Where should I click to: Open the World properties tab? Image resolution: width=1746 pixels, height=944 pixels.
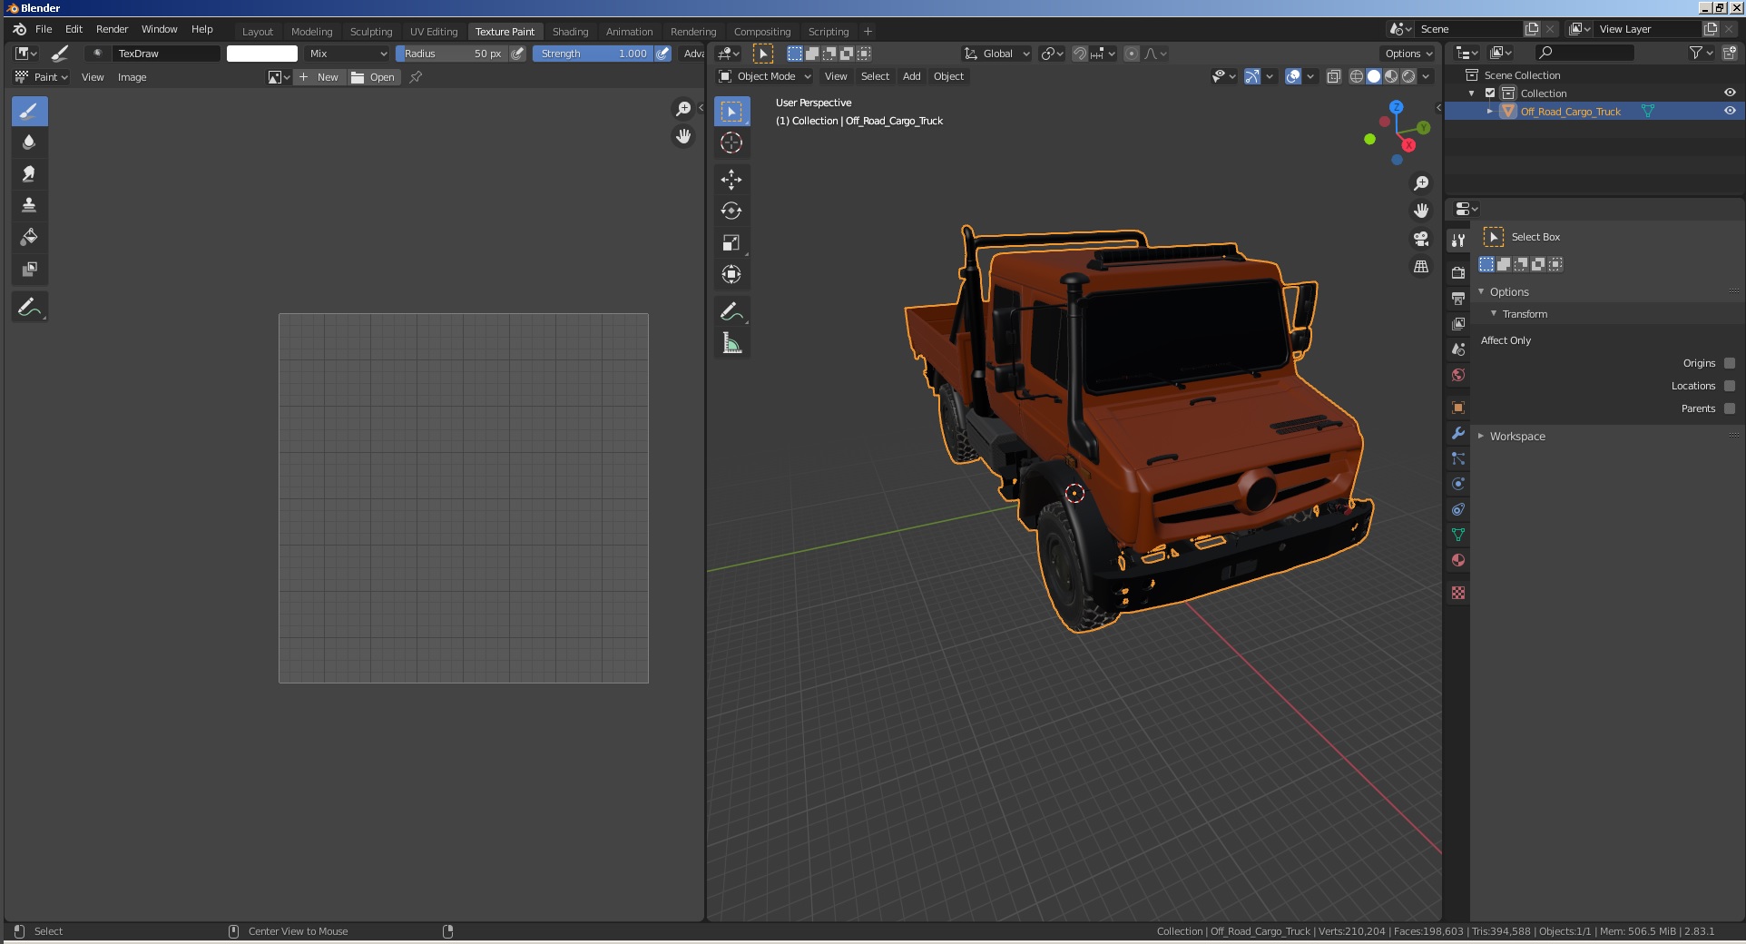coord(1458,374)
